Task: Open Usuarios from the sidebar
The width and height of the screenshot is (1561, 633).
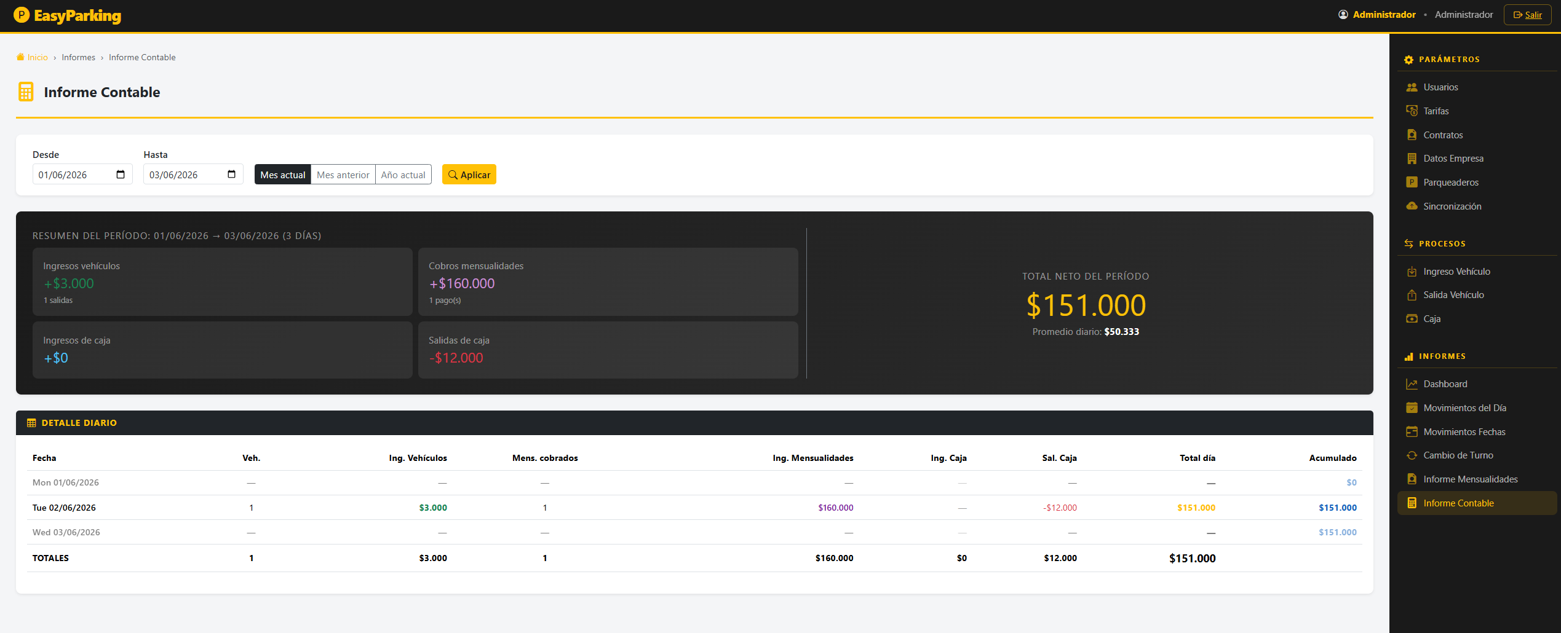Action: 1477,87
